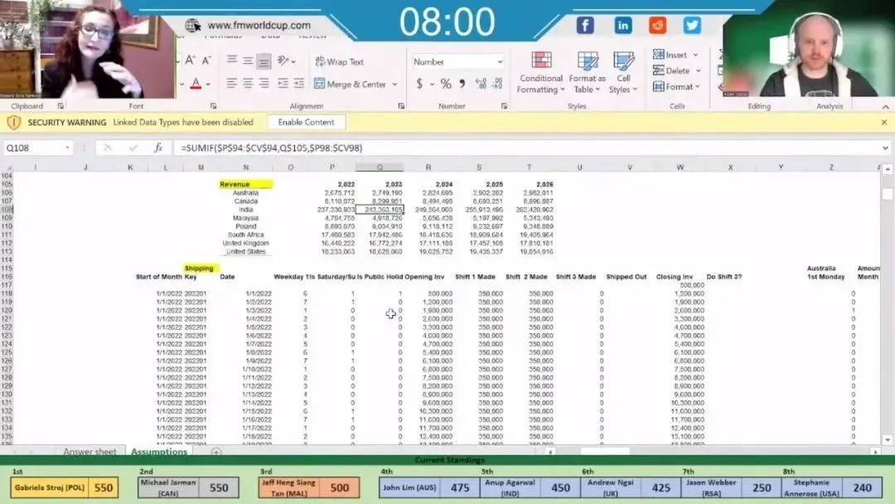Image resolution: width=895 pixels, height=504 pixels.
Task: Open the Font Color red swatch
Action: coord(196,84)
